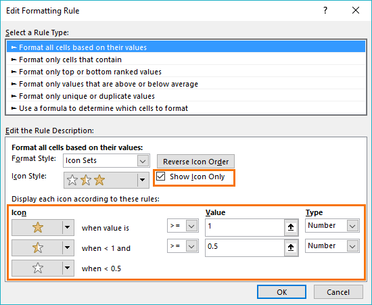Click range selector arrow beside value 1

tap(291, 227)
